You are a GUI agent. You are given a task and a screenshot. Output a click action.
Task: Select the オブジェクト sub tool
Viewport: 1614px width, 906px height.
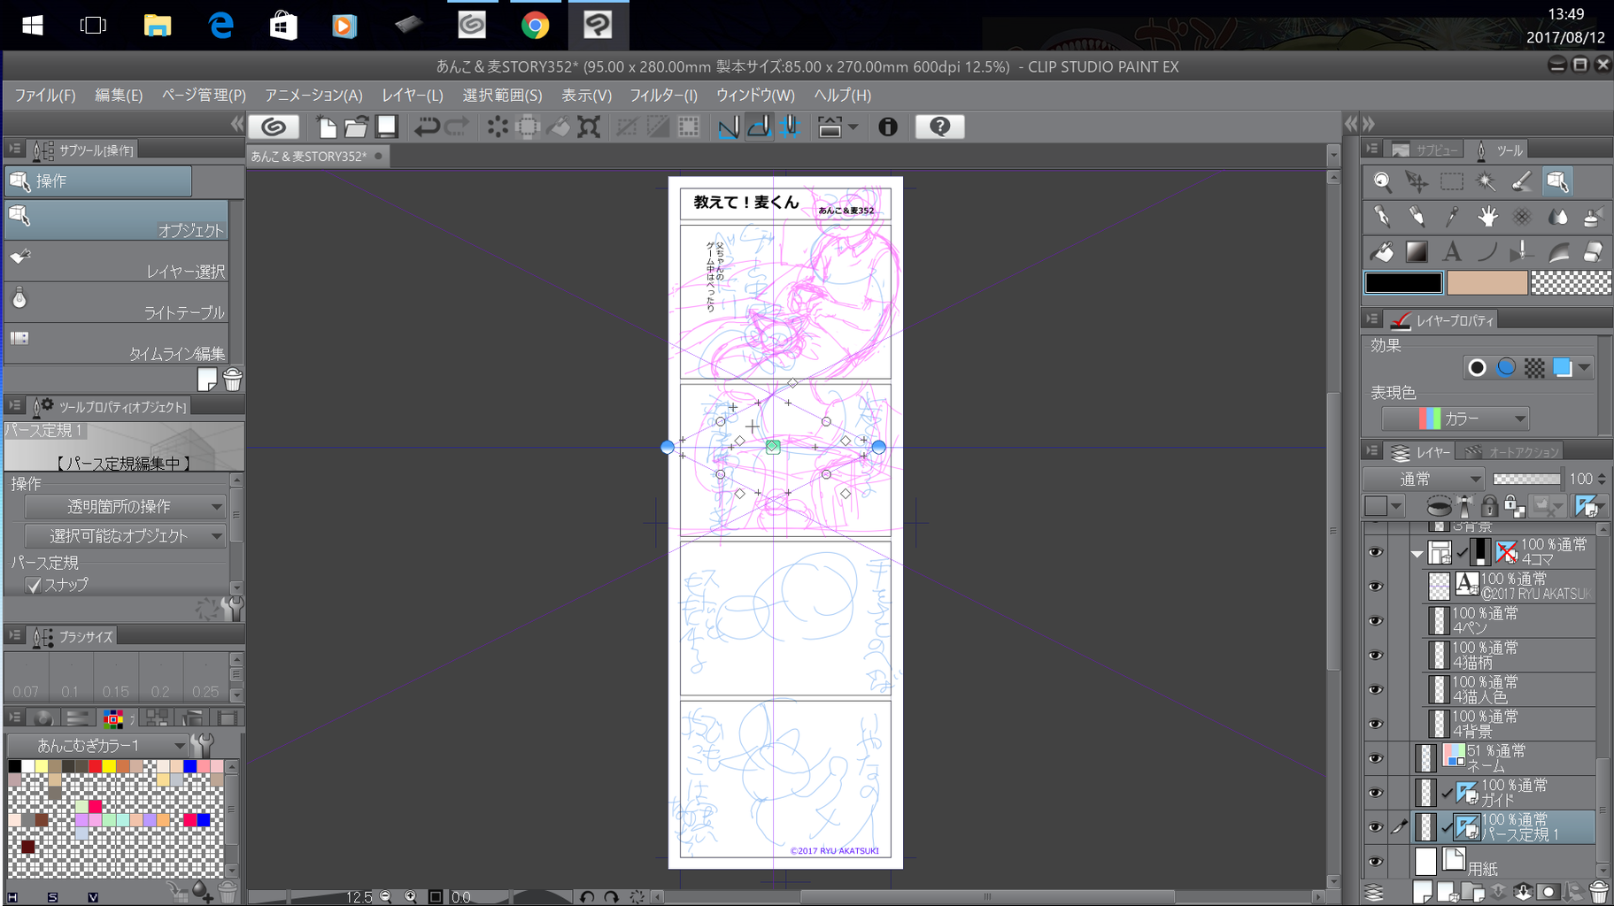pyautogui.click(x=117, y=221)
